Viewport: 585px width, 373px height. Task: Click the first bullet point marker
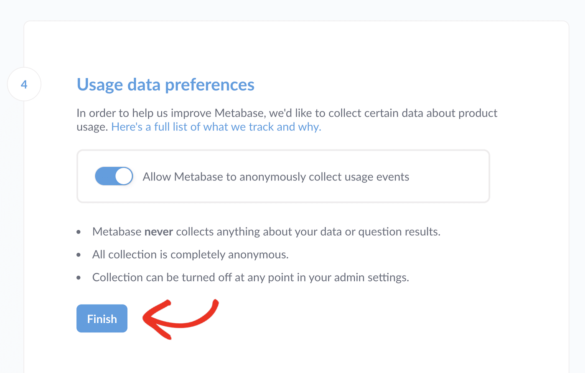[x=79, y=231]
